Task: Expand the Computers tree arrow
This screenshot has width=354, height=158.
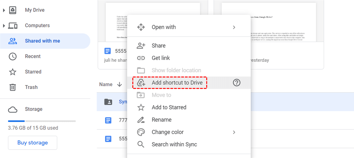Action: coord(4,26)
